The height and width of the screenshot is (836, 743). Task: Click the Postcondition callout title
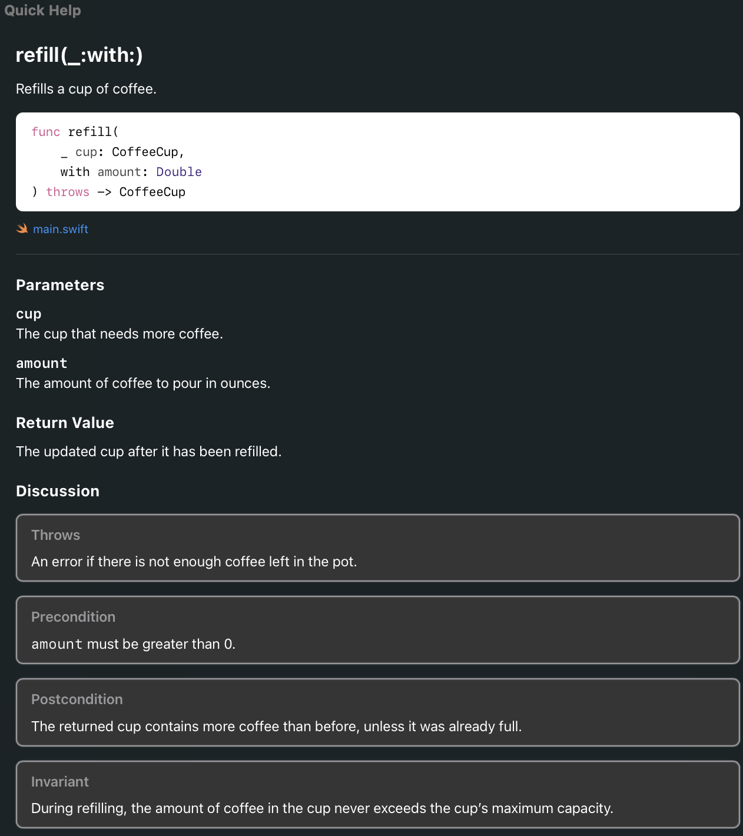[x=77, y=699]
